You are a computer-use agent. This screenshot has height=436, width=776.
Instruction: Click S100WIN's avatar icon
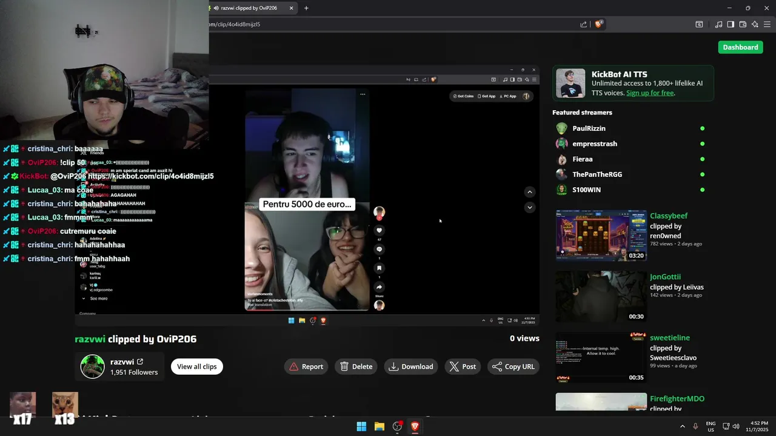coord(562,190)
